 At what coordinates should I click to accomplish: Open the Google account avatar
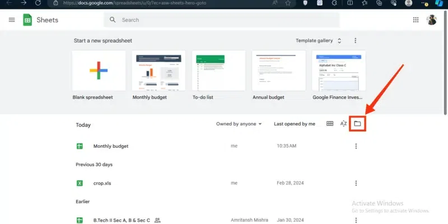coord(431,20)
